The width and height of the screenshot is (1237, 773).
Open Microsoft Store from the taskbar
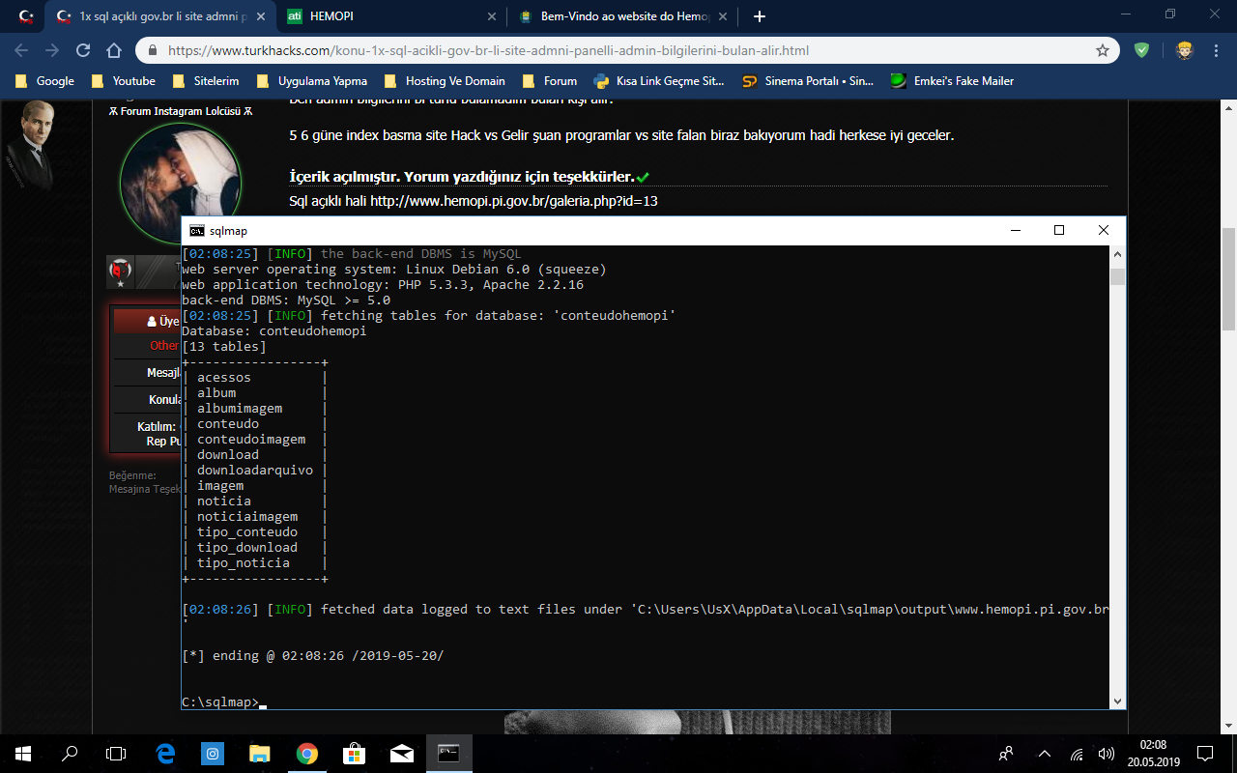click(x=355, y=753)
